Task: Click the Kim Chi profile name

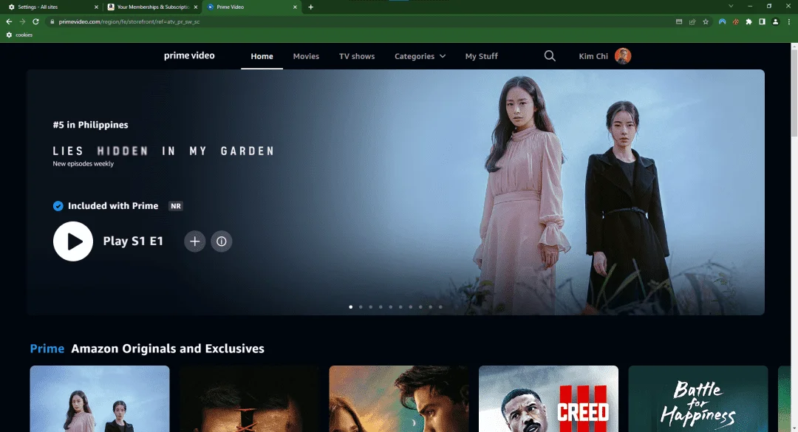Action: point(593,56)
